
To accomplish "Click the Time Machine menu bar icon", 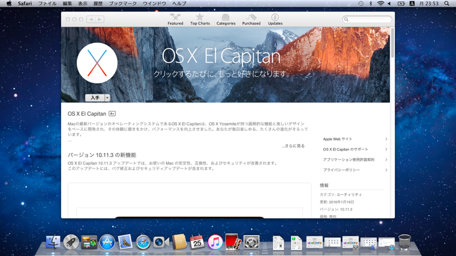I will click(361, 4).
